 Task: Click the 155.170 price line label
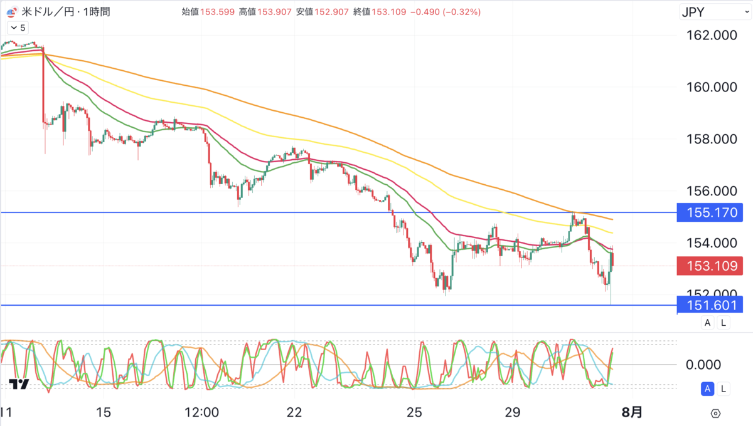[710, 213]
